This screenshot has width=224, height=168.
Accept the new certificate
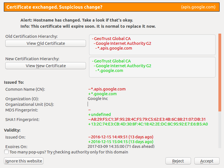(x=207, y=161)
